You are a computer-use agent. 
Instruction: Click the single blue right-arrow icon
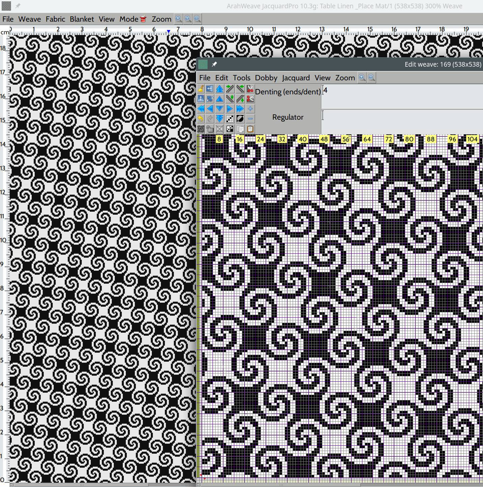(x=230, y=109)
